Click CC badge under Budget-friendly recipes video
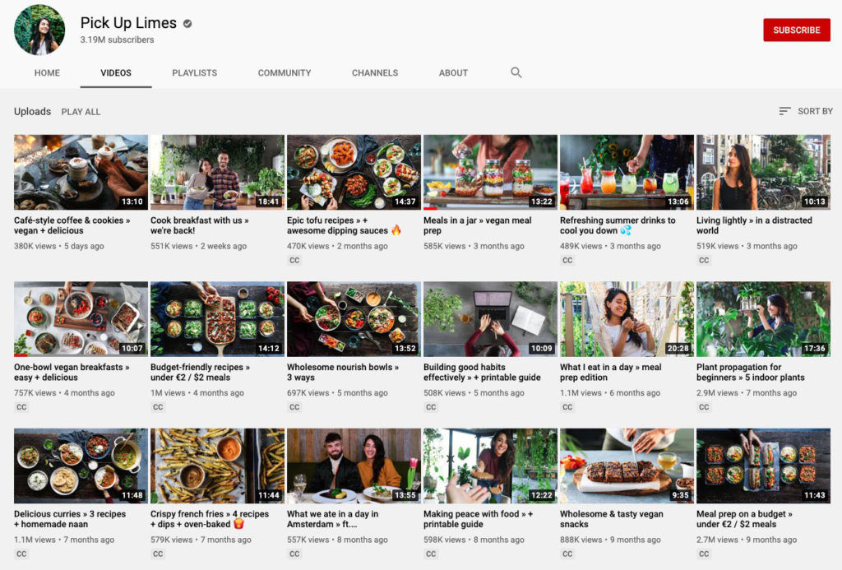This screenshot has width=842, height=570. pos(158,407)
